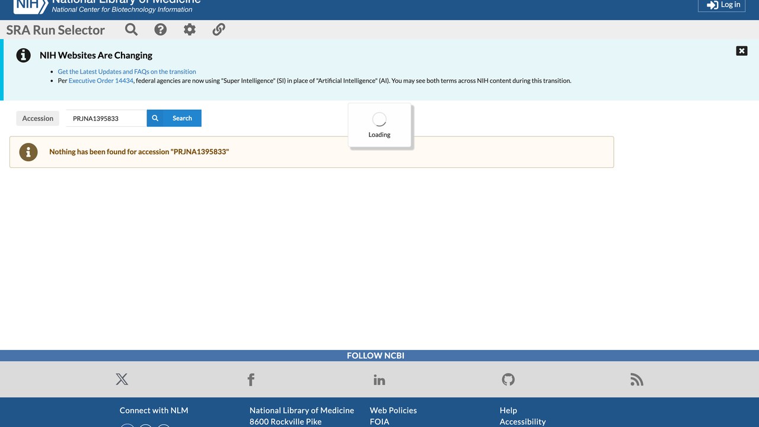Go to the SRA Run Selector title
Viewport: 759px width, 427px height.
click(56, 30)
